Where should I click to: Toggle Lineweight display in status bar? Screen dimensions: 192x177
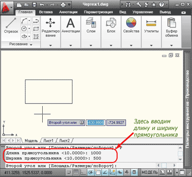click(127, 172)
